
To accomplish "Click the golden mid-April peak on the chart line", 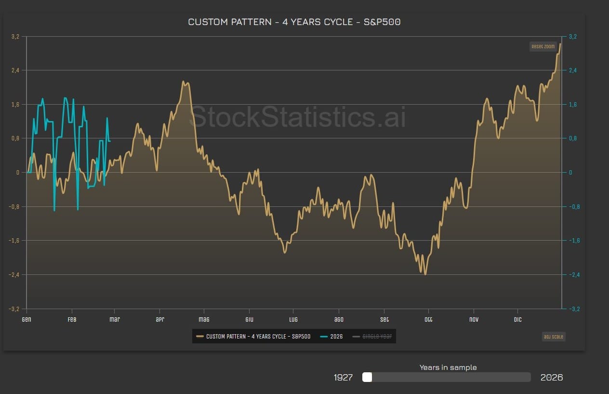I will [x=184, y=82].
